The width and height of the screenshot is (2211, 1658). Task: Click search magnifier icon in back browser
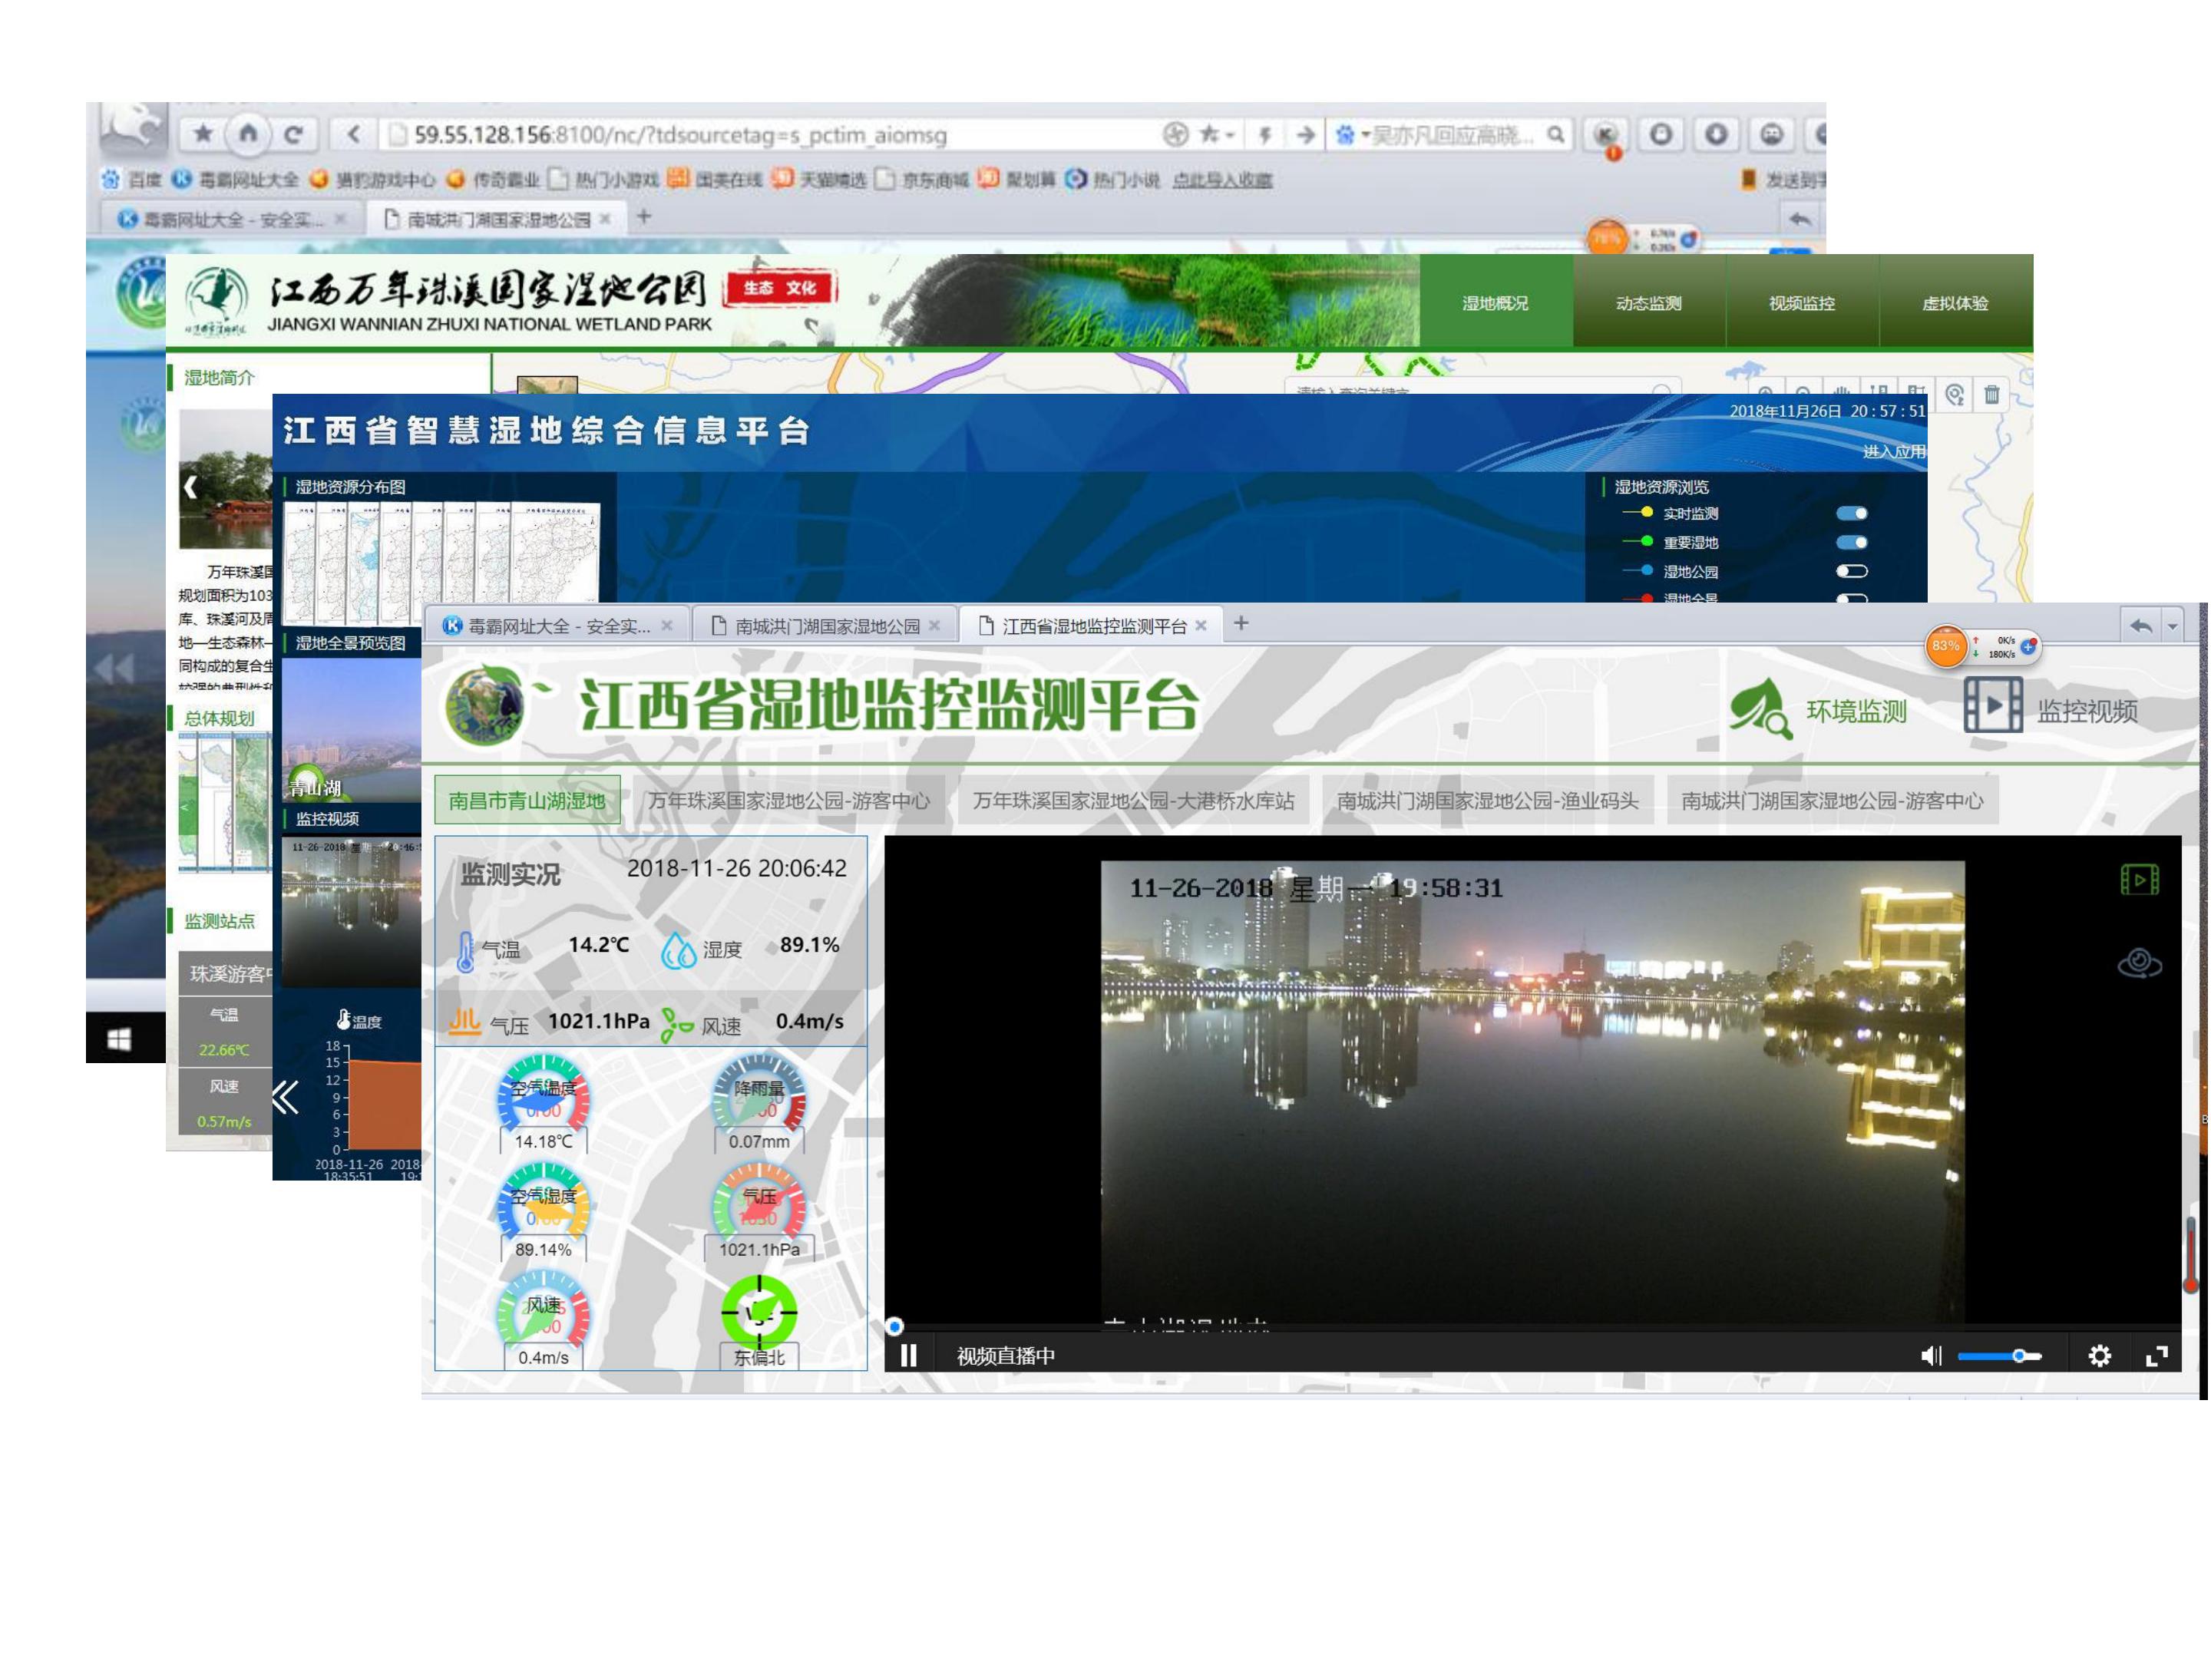click(1555, 134)
